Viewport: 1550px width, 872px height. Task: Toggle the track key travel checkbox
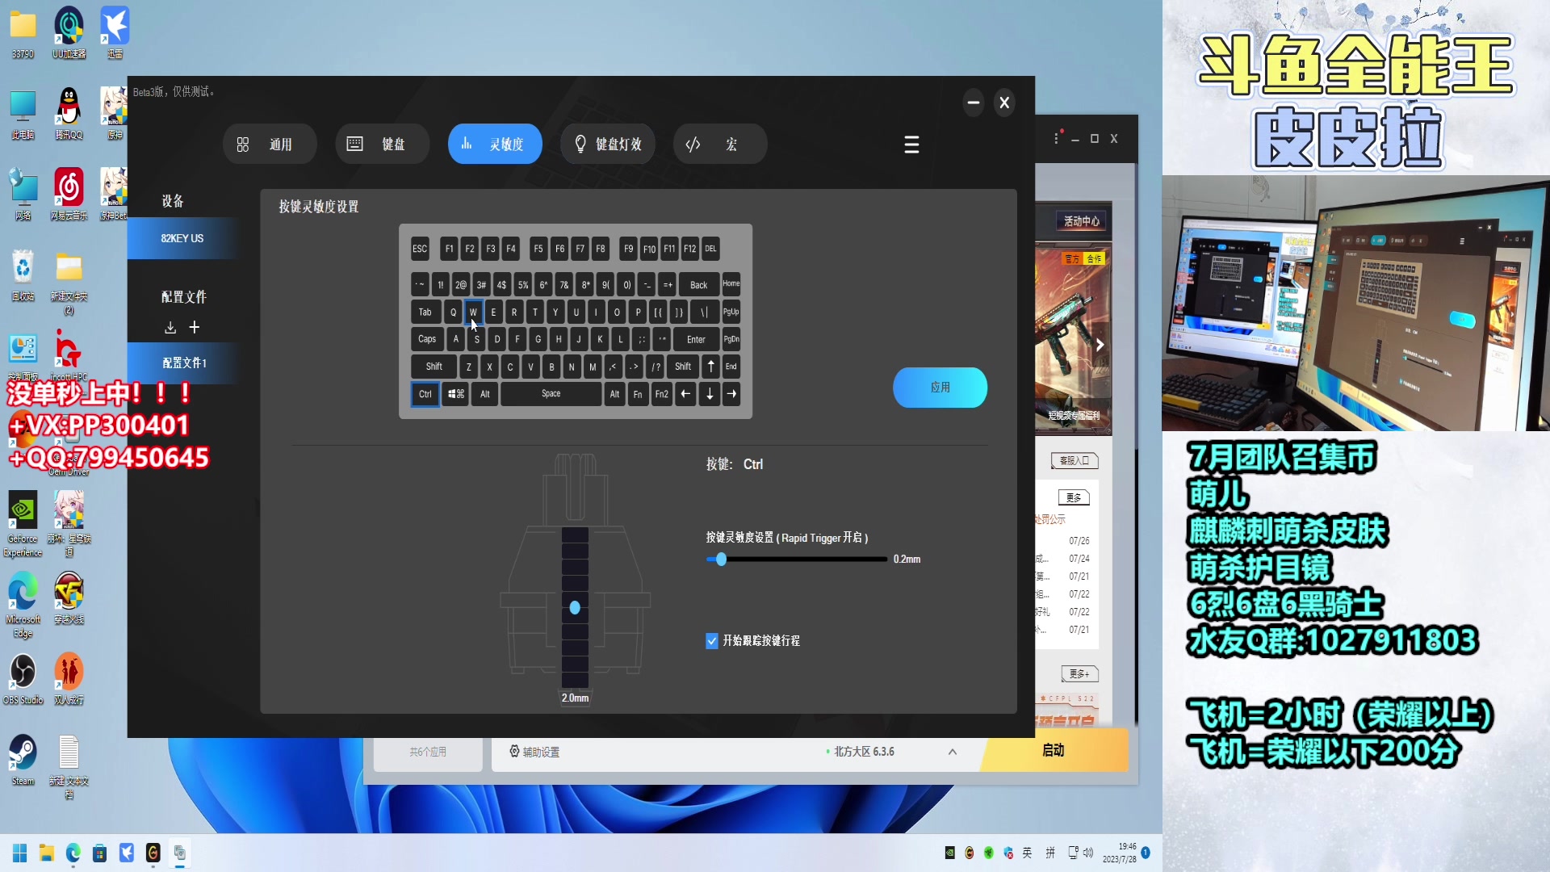point(711,641)
